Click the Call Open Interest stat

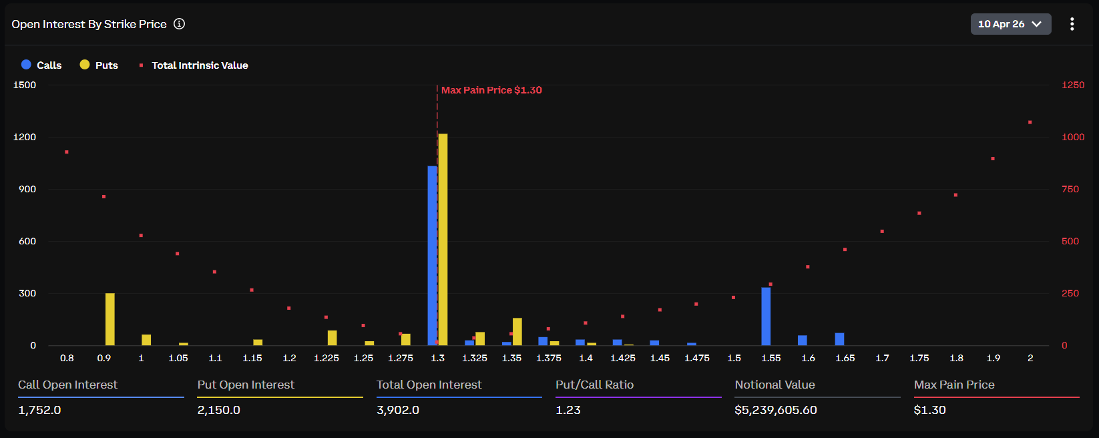point(67,385)
